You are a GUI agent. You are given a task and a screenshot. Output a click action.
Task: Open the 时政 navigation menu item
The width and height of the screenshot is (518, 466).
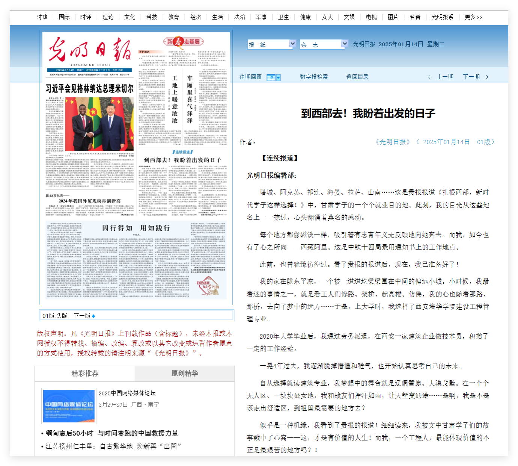pyautogui.click(x=42, y=17)
